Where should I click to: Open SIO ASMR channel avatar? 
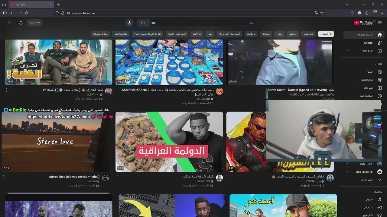[x=219, y=91]
